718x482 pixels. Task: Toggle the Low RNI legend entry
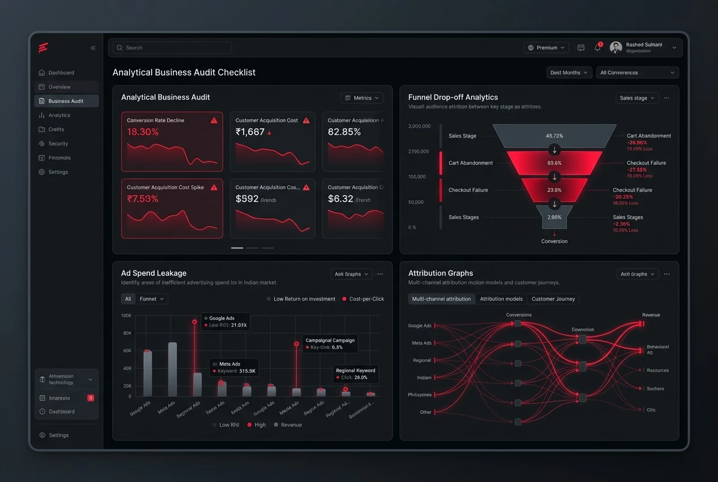[x=226, y=425]
